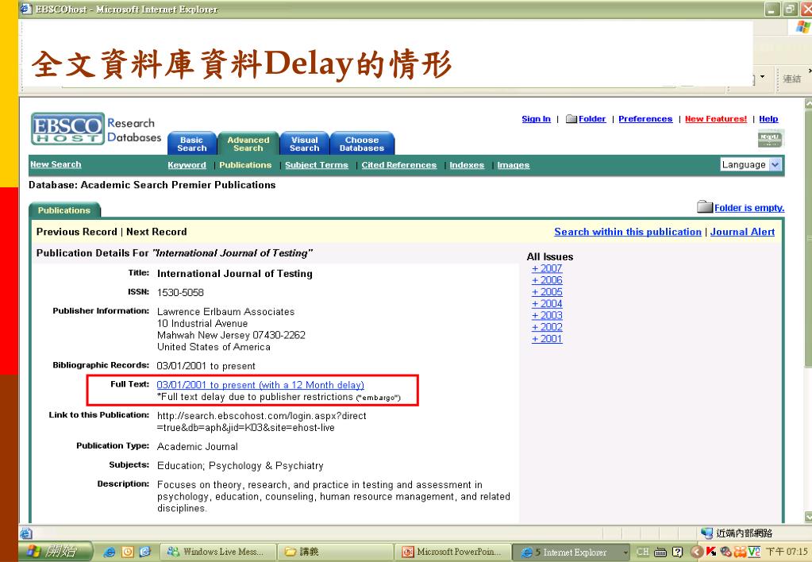The width and height of the screenshot is (812, 562).
Task: Click the publication permalink URL text
Action: coord(261,421)
